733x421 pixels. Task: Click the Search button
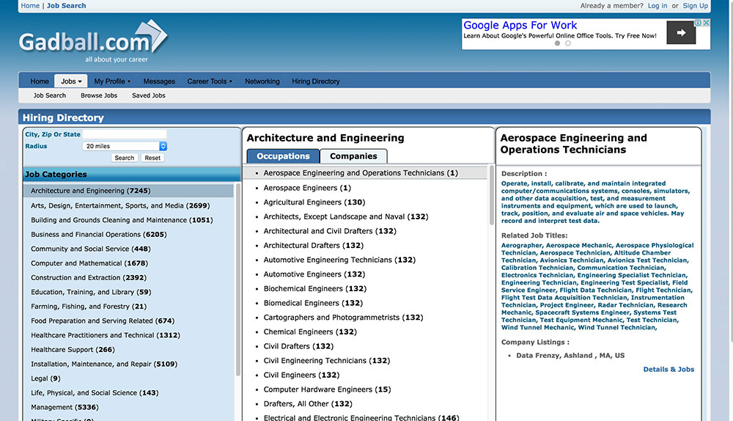tap(125, 158)
